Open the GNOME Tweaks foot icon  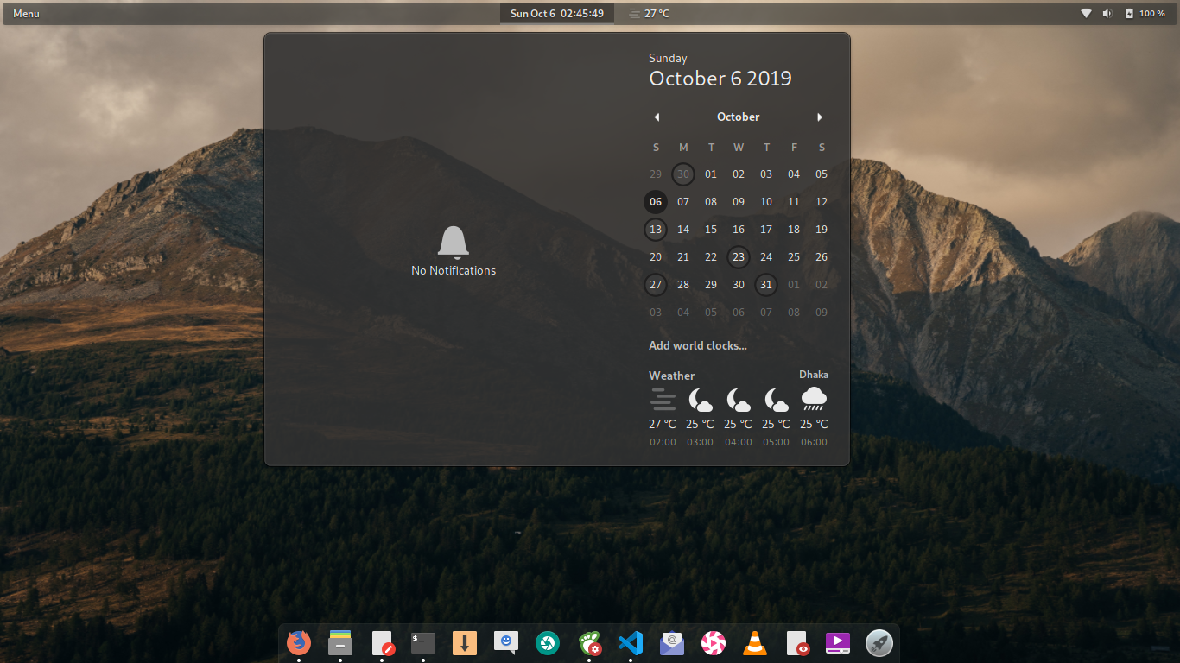click(589, 642)
